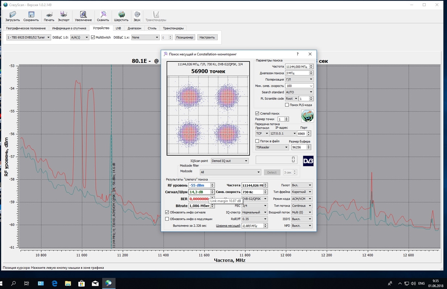The image size is (447, 289).
Task: Click the cartoon diver icon in the dialog
Action: 308,116
